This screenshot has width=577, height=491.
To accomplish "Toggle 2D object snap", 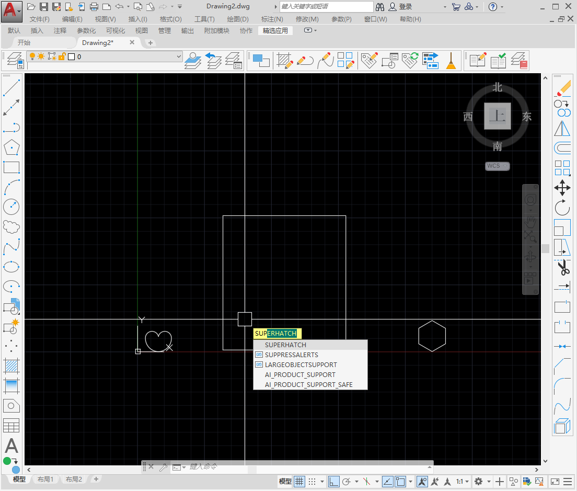I will point(400,482).
